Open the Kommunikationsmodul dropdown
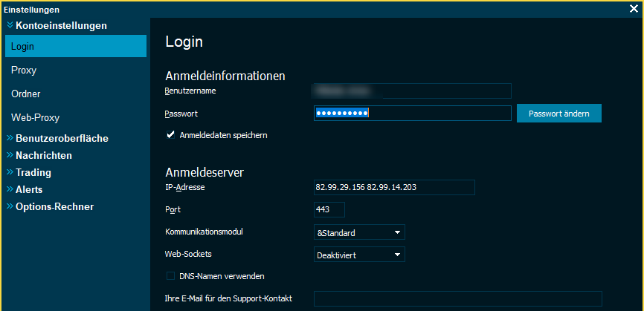 pos(359,232)
